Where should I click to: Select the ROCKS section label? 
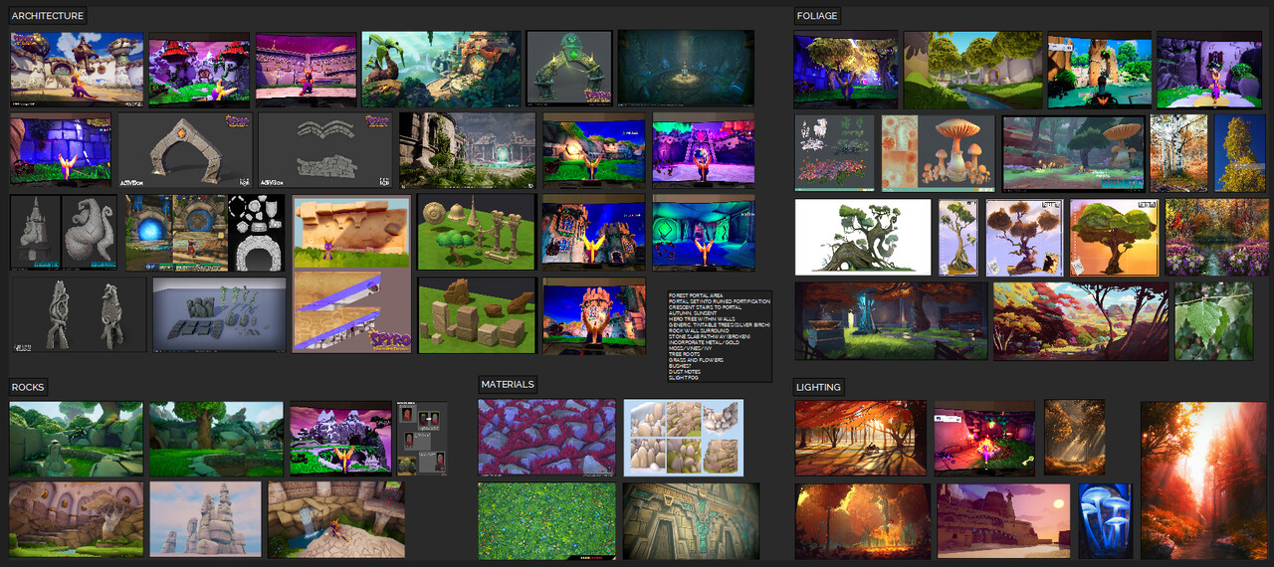click(28, 387)
